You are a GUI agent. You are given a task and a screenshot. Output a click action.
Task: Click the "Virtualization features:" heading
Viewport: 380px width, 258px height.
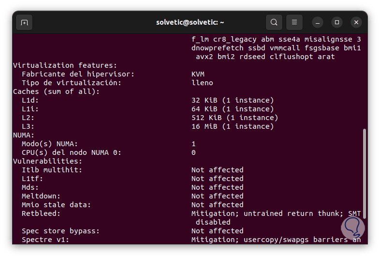pos(65,65)
